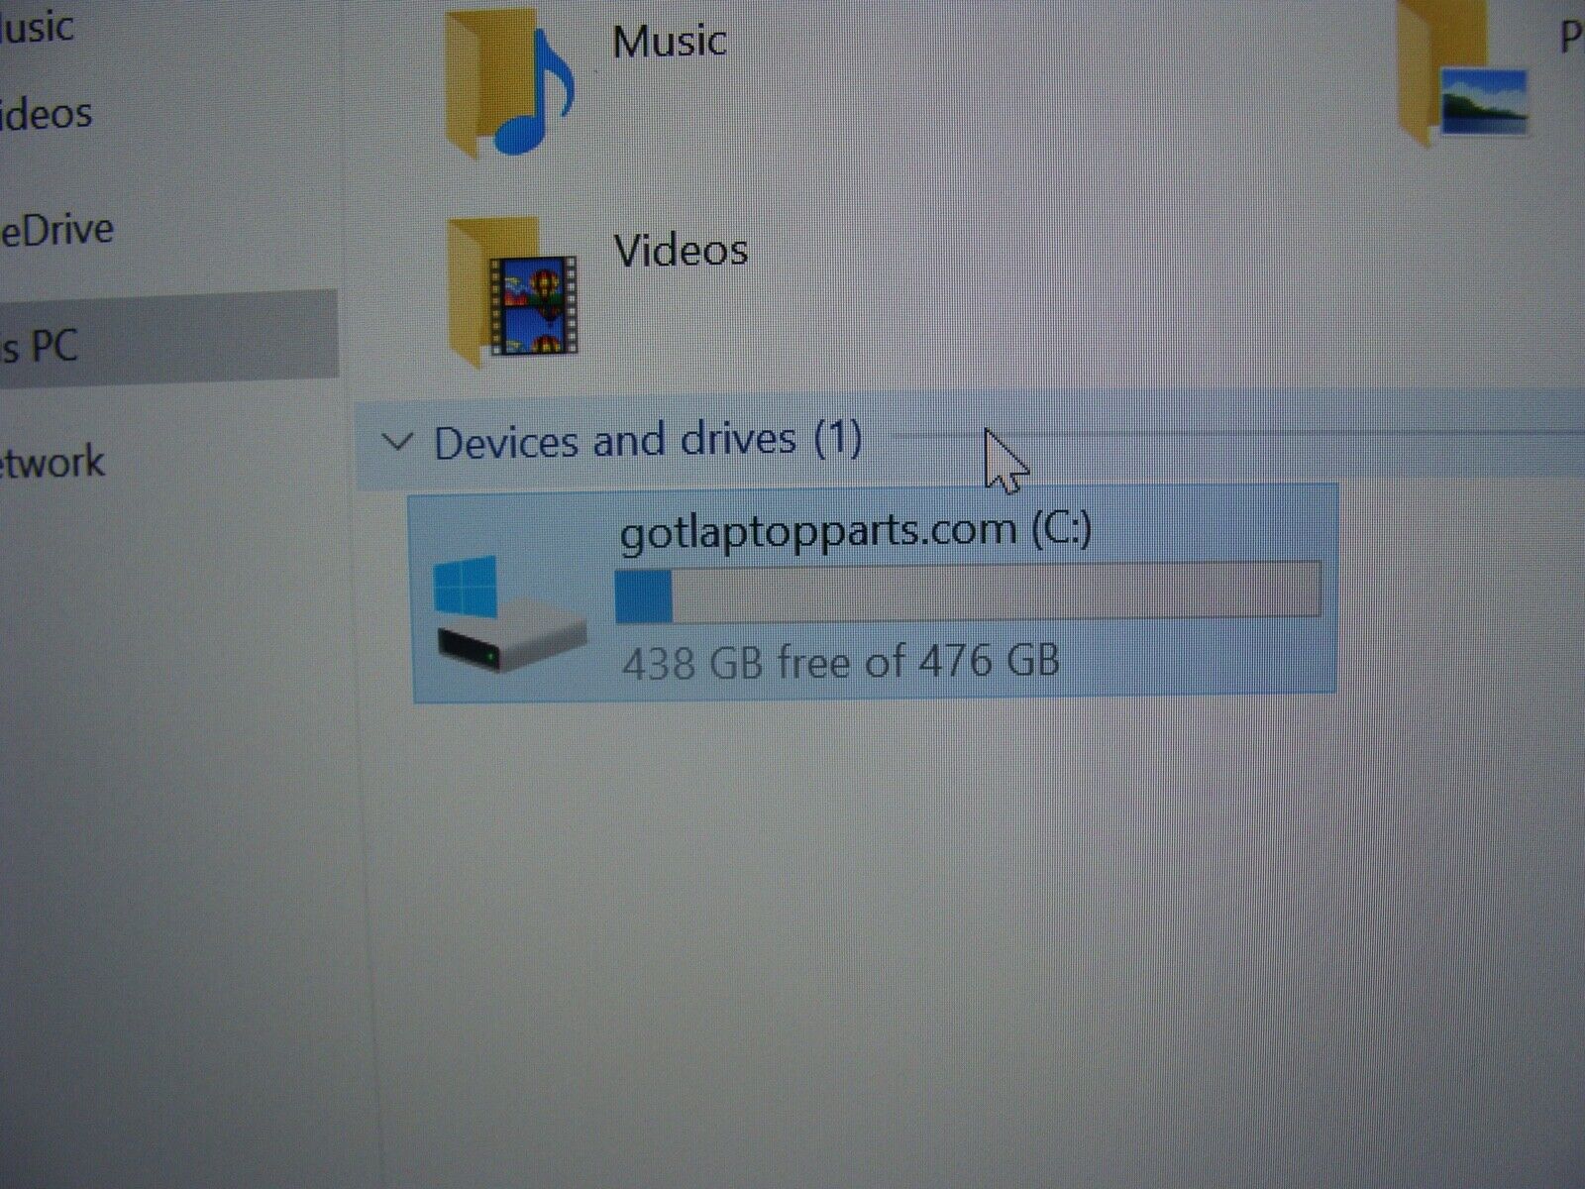Click the gotlaptopparts.com (C:) drive label
1585x1189 pixels.
tap(856, 530)
